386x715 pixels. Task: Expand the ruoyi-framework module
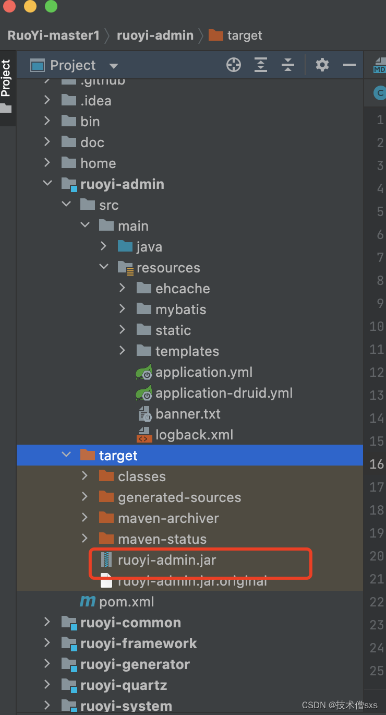point(47,643)
